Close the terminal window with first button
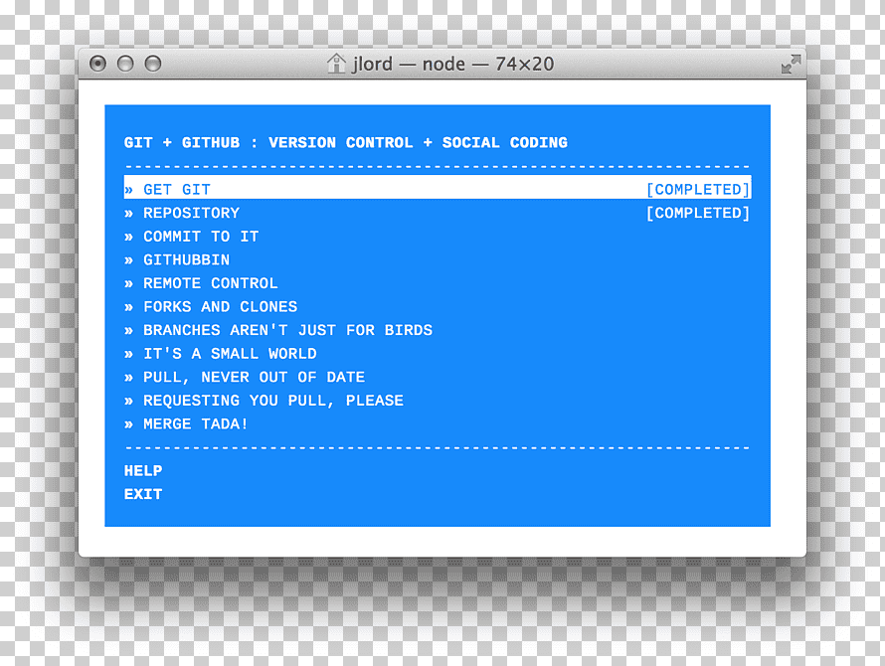 pos(97,64)
